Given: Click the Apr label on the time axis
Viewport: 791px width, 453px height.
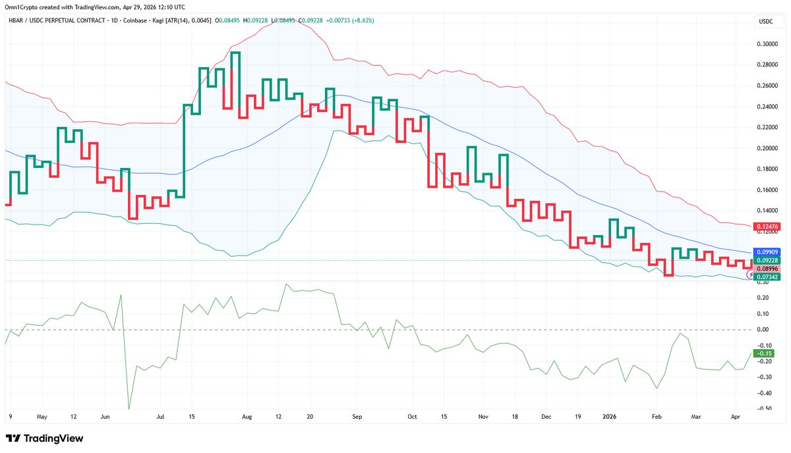Looking at the screenshot, I should coord(735,417).
